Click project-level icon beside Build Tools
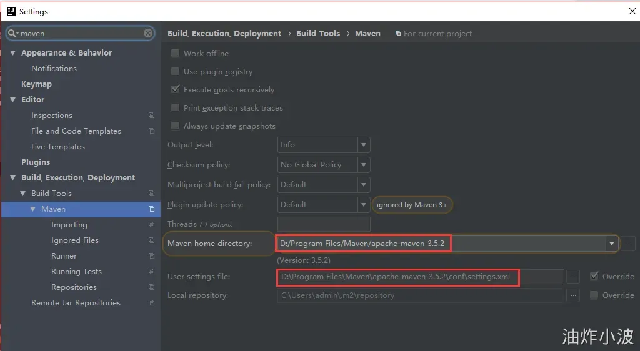This screenshot has height=351, width=640. (151, 193)
